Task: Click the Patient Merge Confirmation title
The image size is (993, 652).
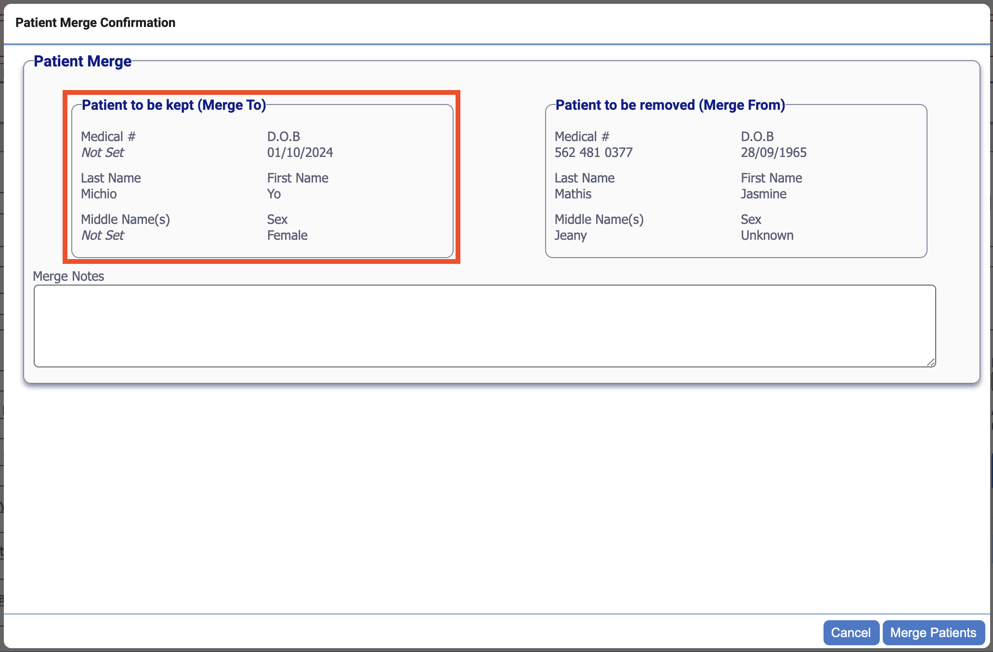Action: point(95,23)
